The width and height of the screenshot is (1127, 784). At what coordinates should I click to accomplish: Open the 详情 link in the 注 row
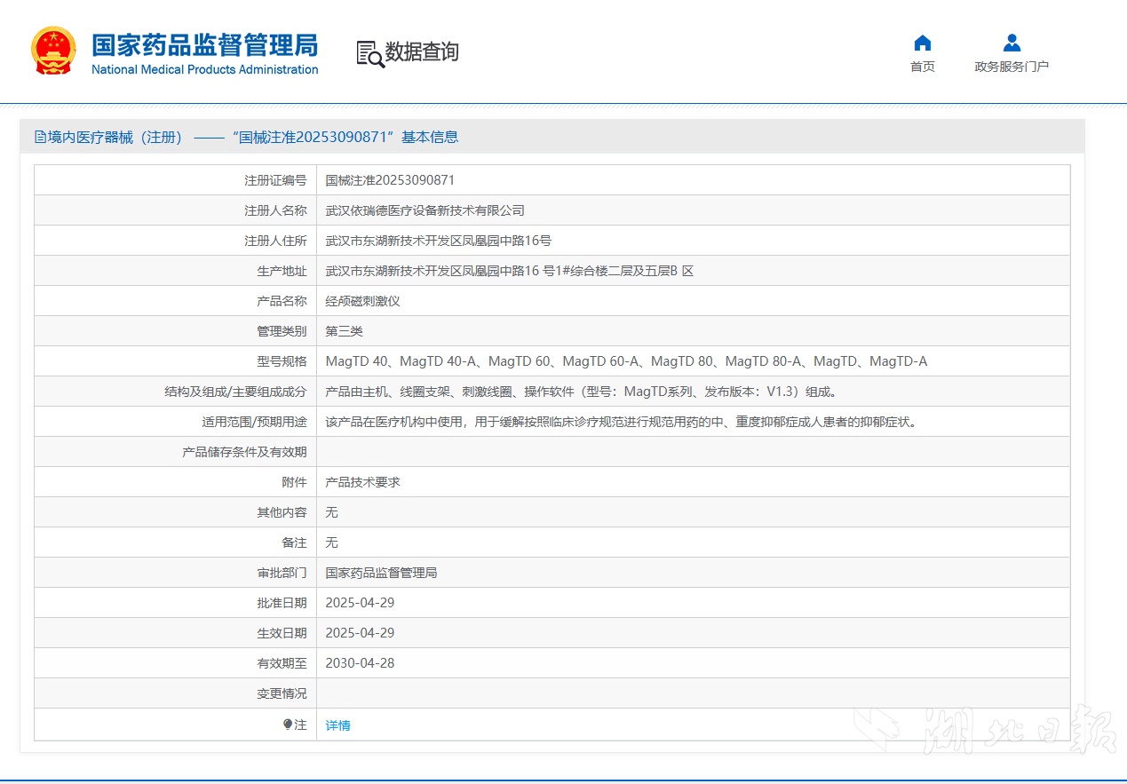tap(337, 725)
